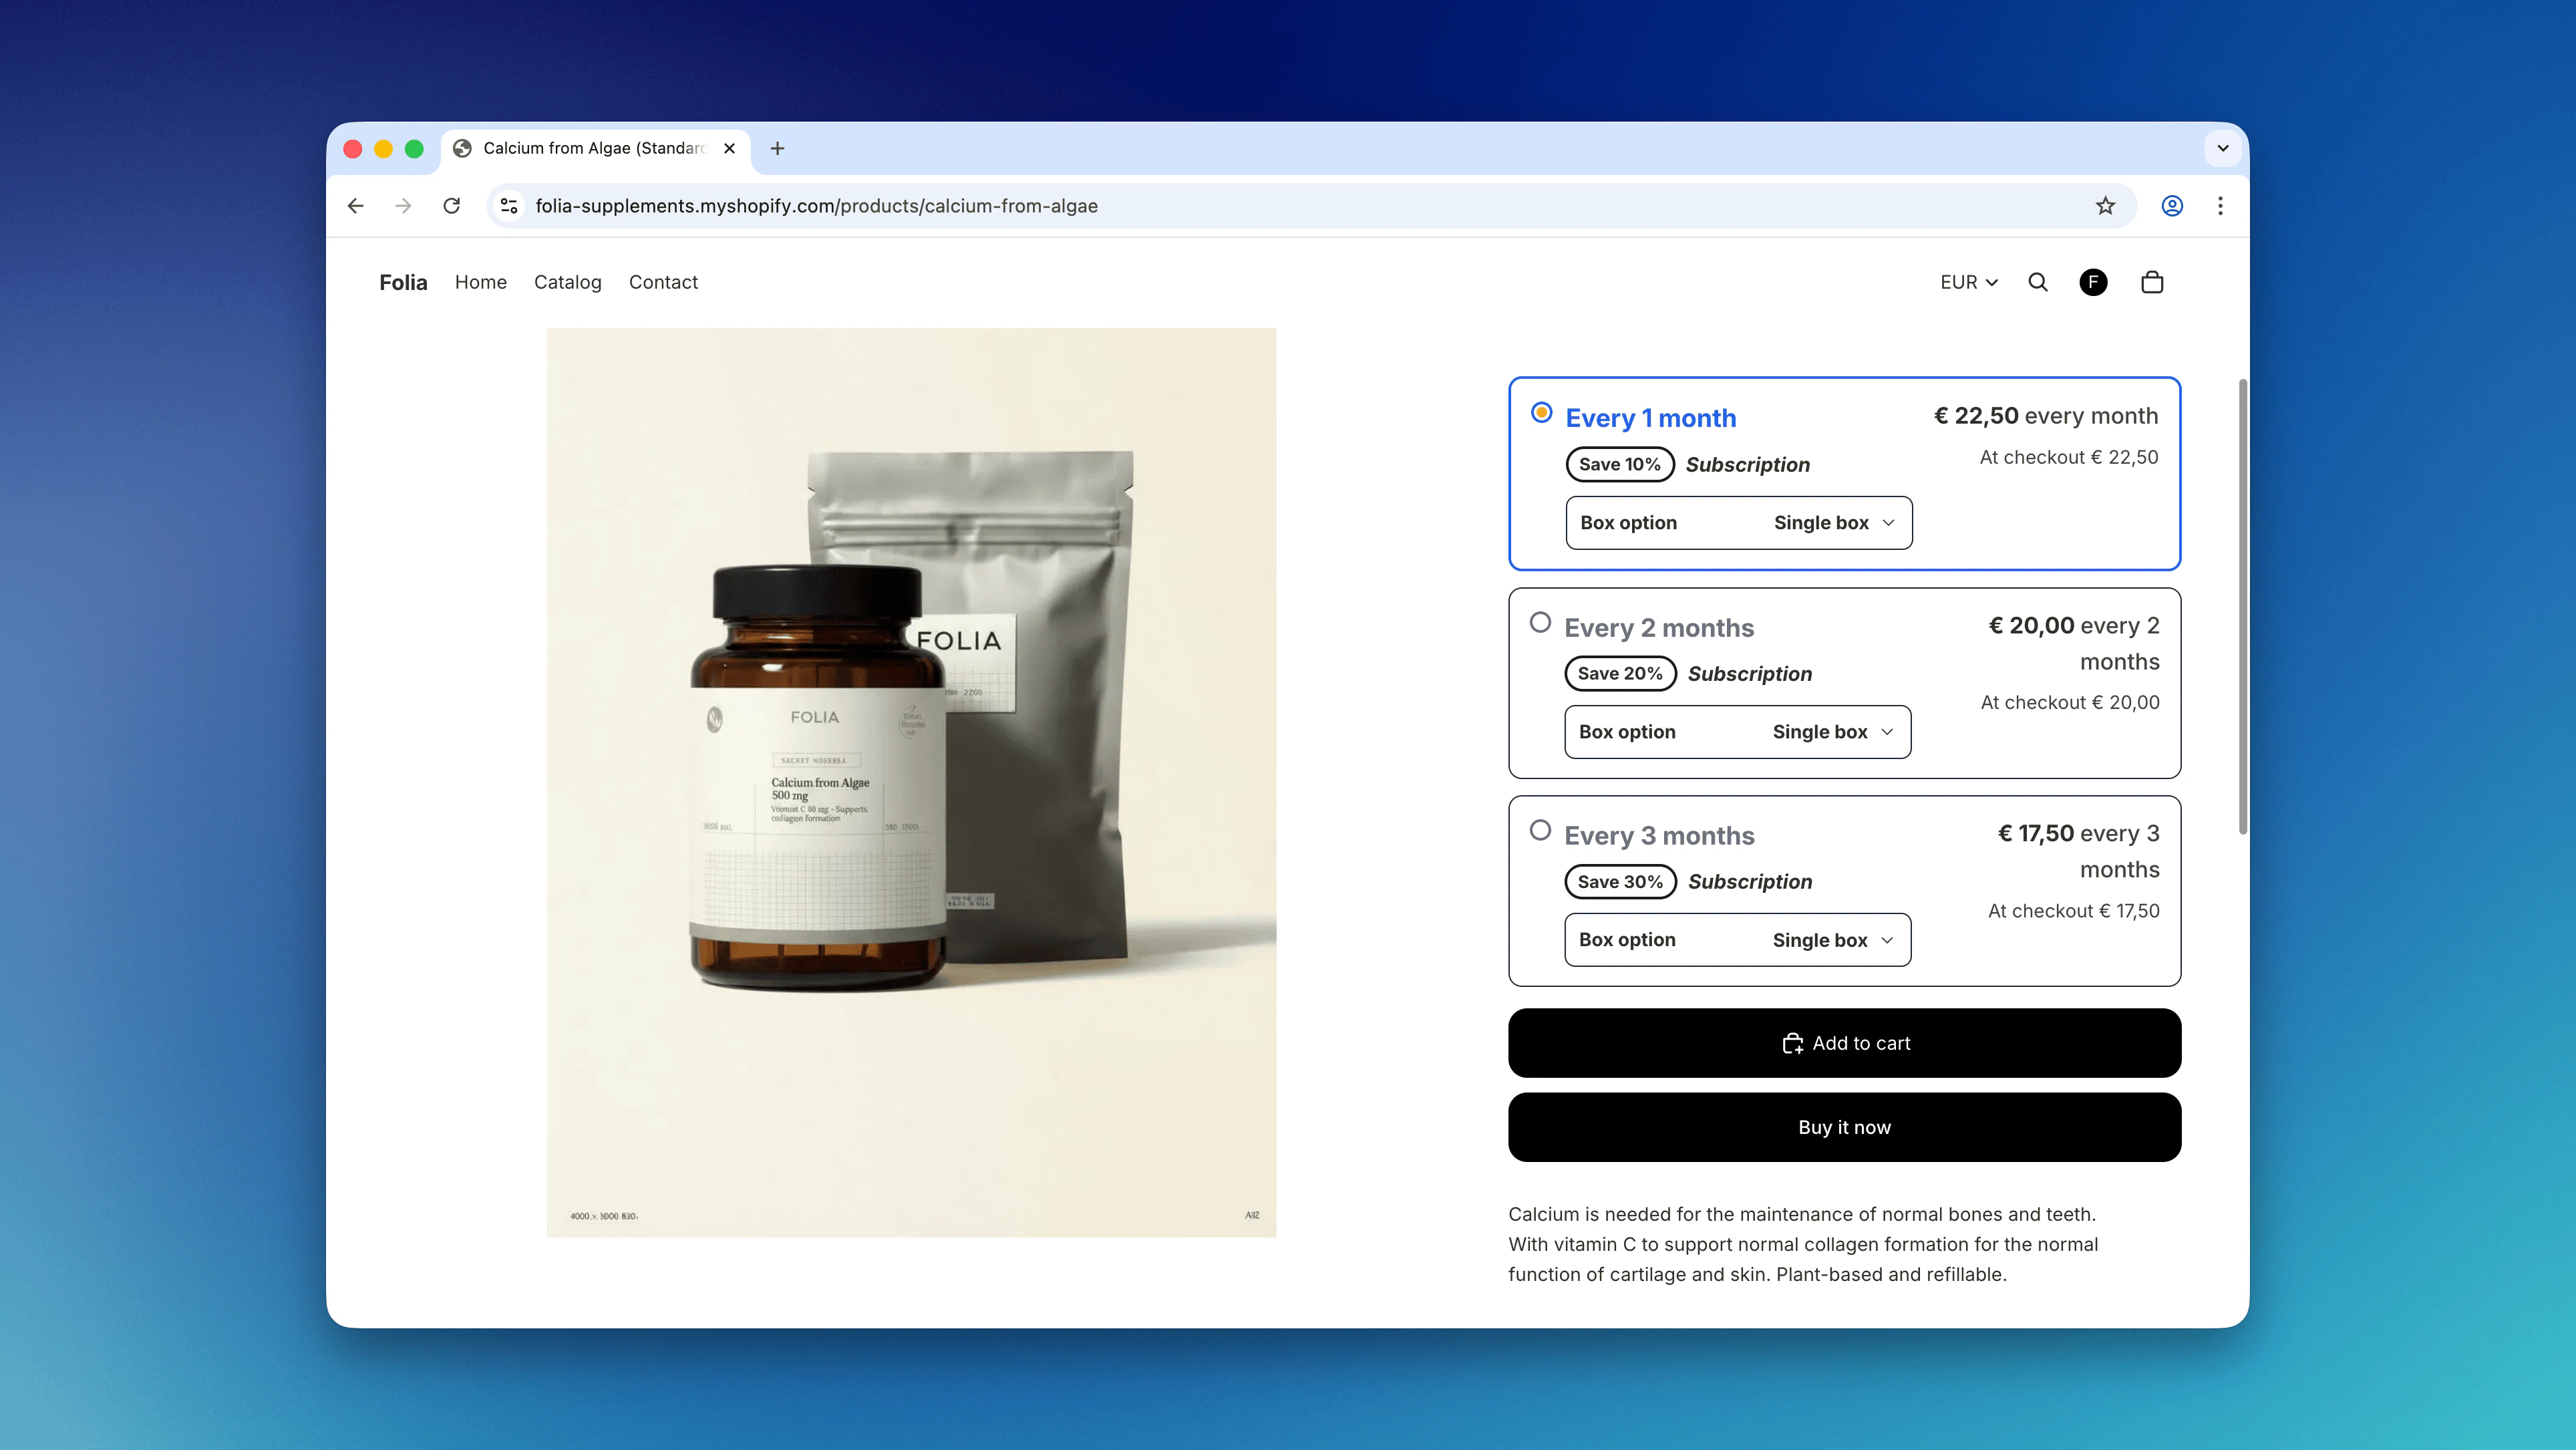Screen dimensions: 2576x1450
Task: Expand Box option under Every 1 month
Action: pos(1738,522)
